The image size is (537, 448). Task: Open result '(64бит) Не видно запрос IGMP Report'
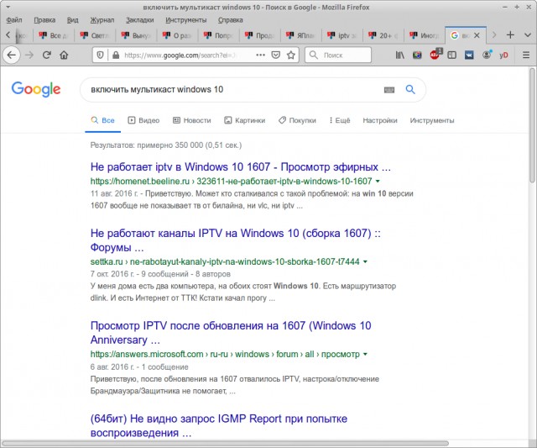pyautogui.click(x=218, y=425)
